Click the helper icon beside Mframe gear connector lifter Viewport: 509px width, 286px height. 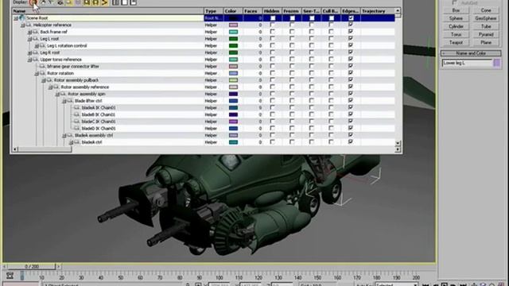coord(42,66)
